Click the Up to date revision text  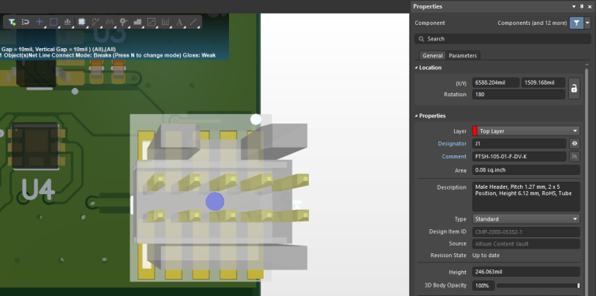coord(486,256)
